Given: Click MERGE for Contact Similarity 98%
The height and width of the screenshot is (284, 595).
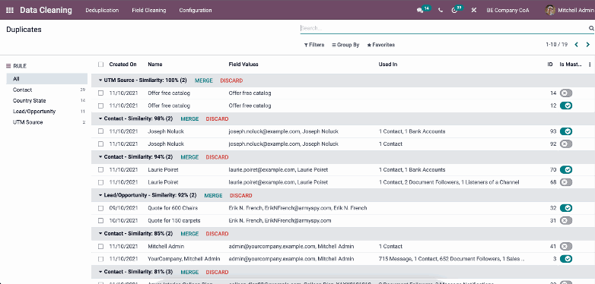Looking at the screenshot, I should point(189,119).
